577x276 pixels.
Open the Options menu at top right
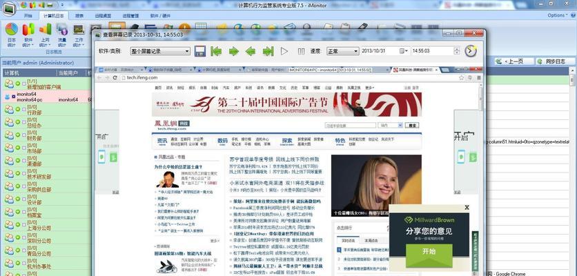(558, 15)
